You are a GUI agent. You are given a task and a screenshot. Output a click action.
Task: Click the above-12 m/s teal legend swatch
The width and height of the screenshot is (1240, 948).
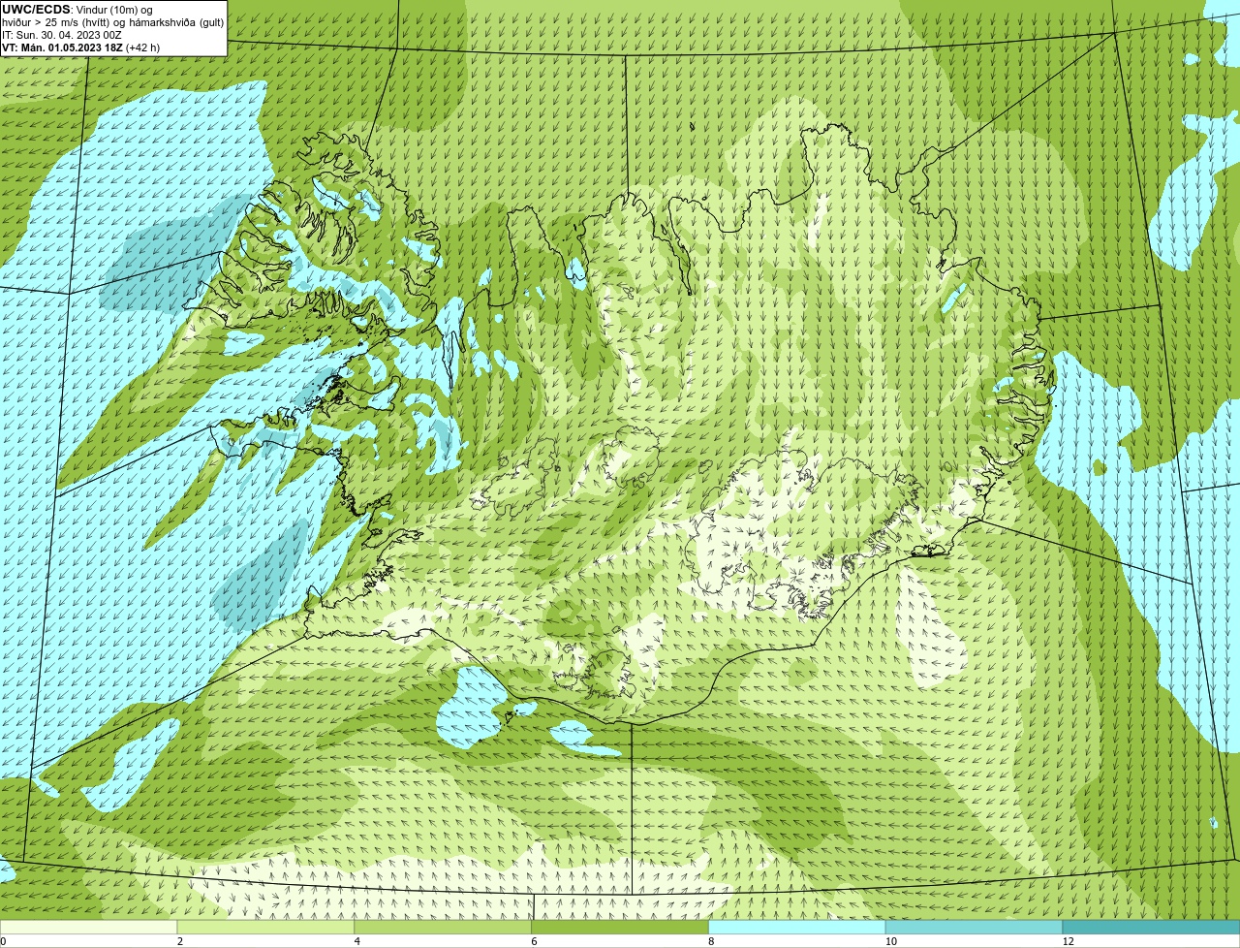tap(1152, 927)
